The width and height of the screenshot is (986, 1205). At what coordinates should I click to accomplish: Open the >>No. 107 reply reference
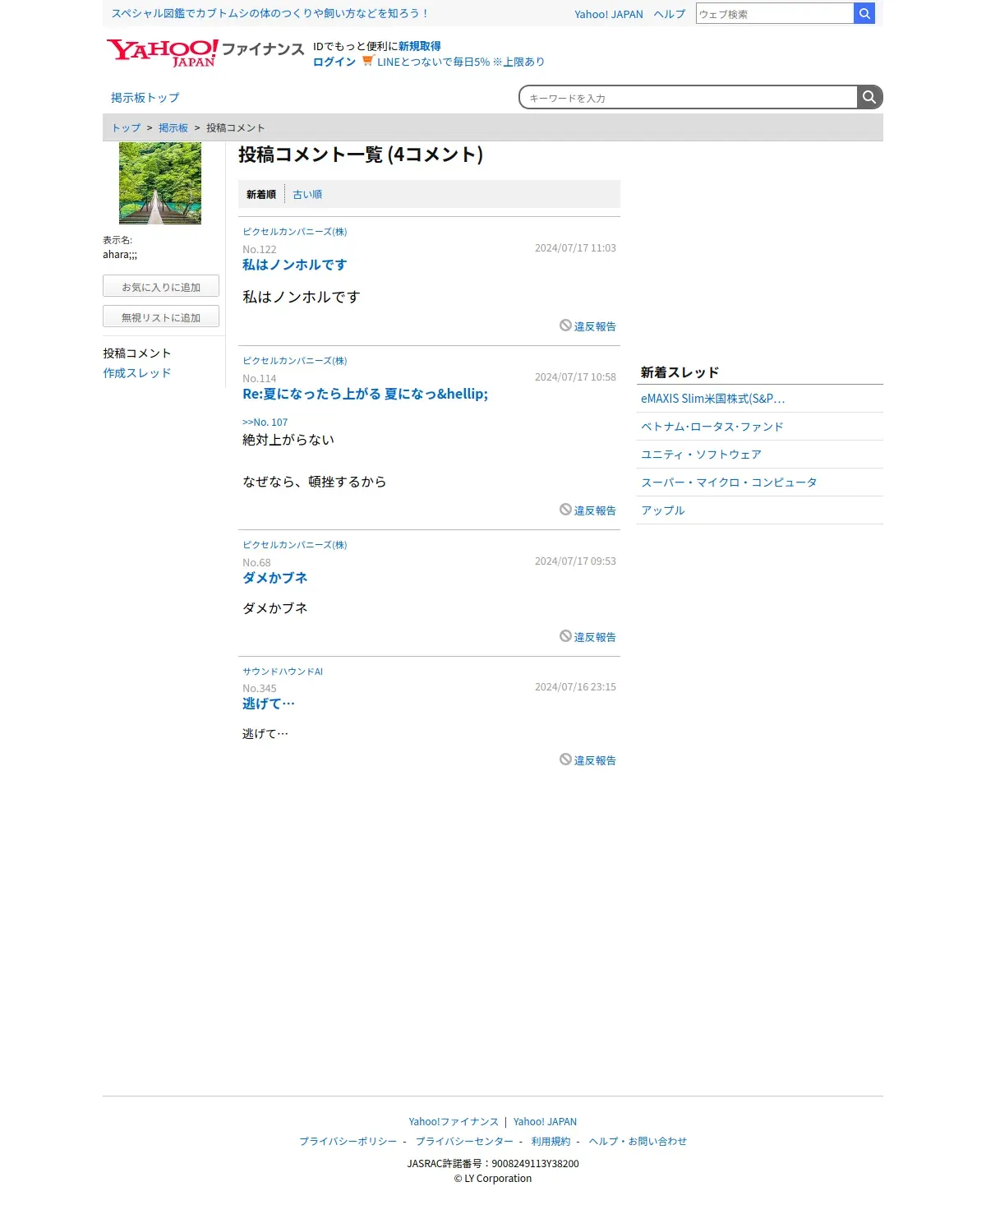(x=265, y=422)
